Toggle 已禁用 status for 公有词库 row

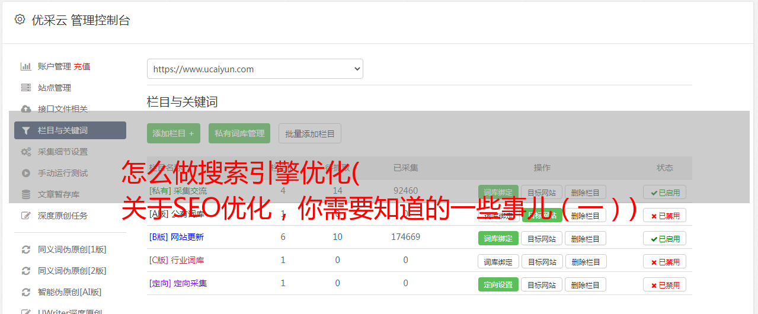pyautogui.click(x=665, y=216)
